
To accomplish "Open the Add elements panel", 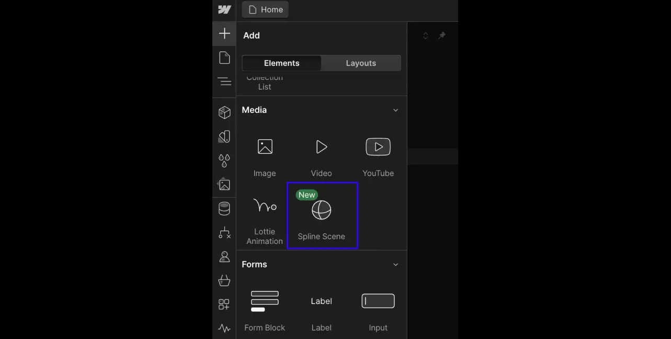I will (224, 33).
